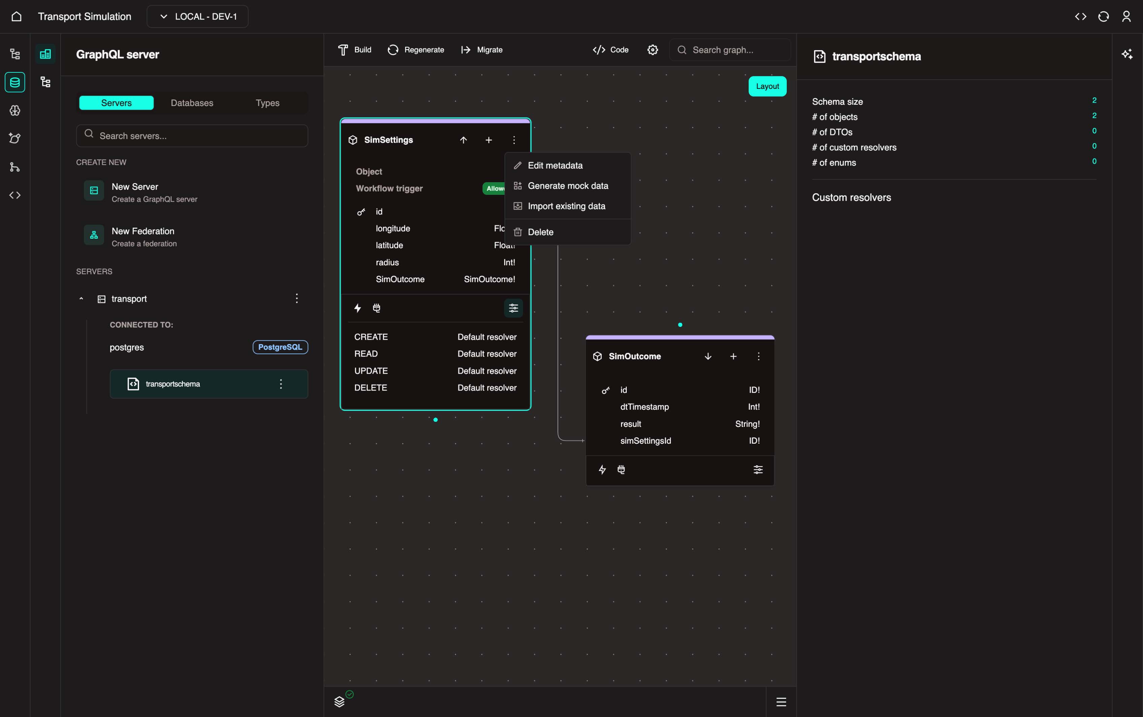
Task: Open the SimSettings three-dot menu
Action: tap(514, 140)
